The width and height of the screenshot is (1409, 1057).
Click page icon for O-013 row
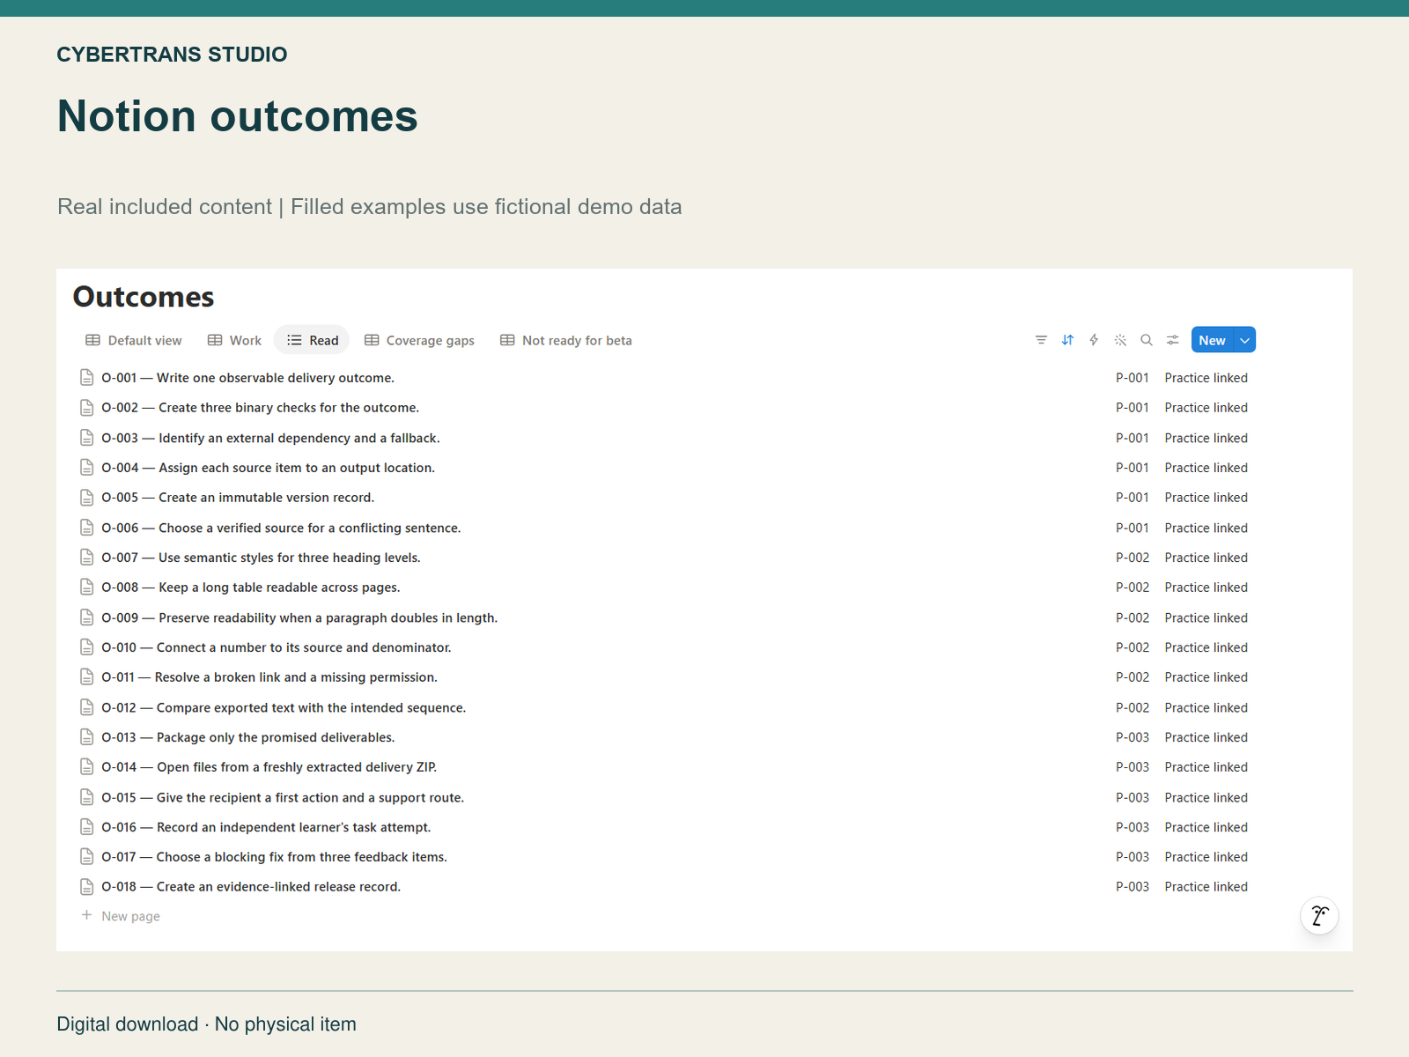point(86,737)
